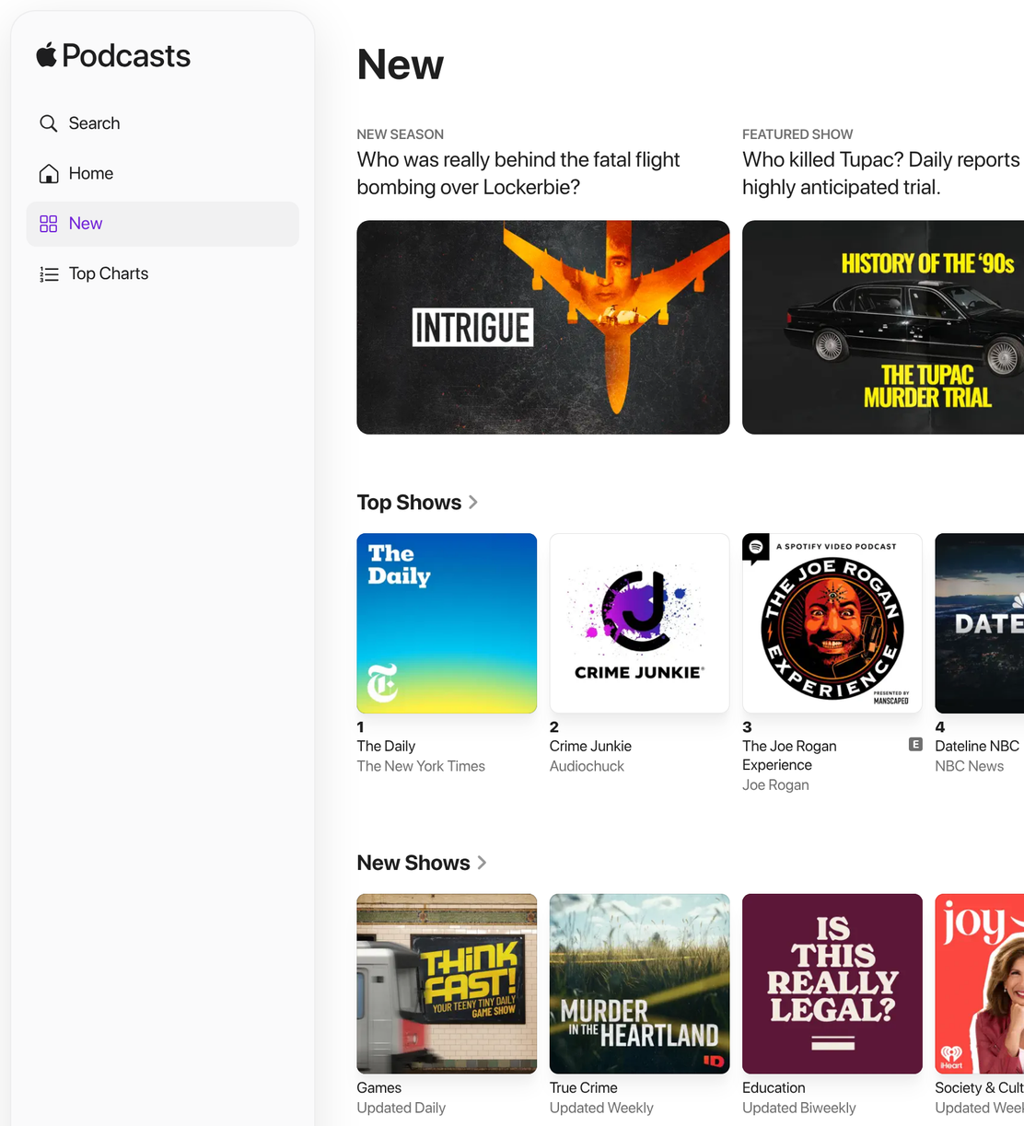
Task: Open the Top Shows section heading
Action: pyautogui.click(x=409, y=503)
